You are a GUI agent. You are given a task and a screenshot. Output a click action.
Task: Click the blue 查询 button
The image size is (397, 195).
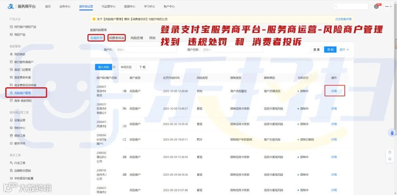[330, 50]
